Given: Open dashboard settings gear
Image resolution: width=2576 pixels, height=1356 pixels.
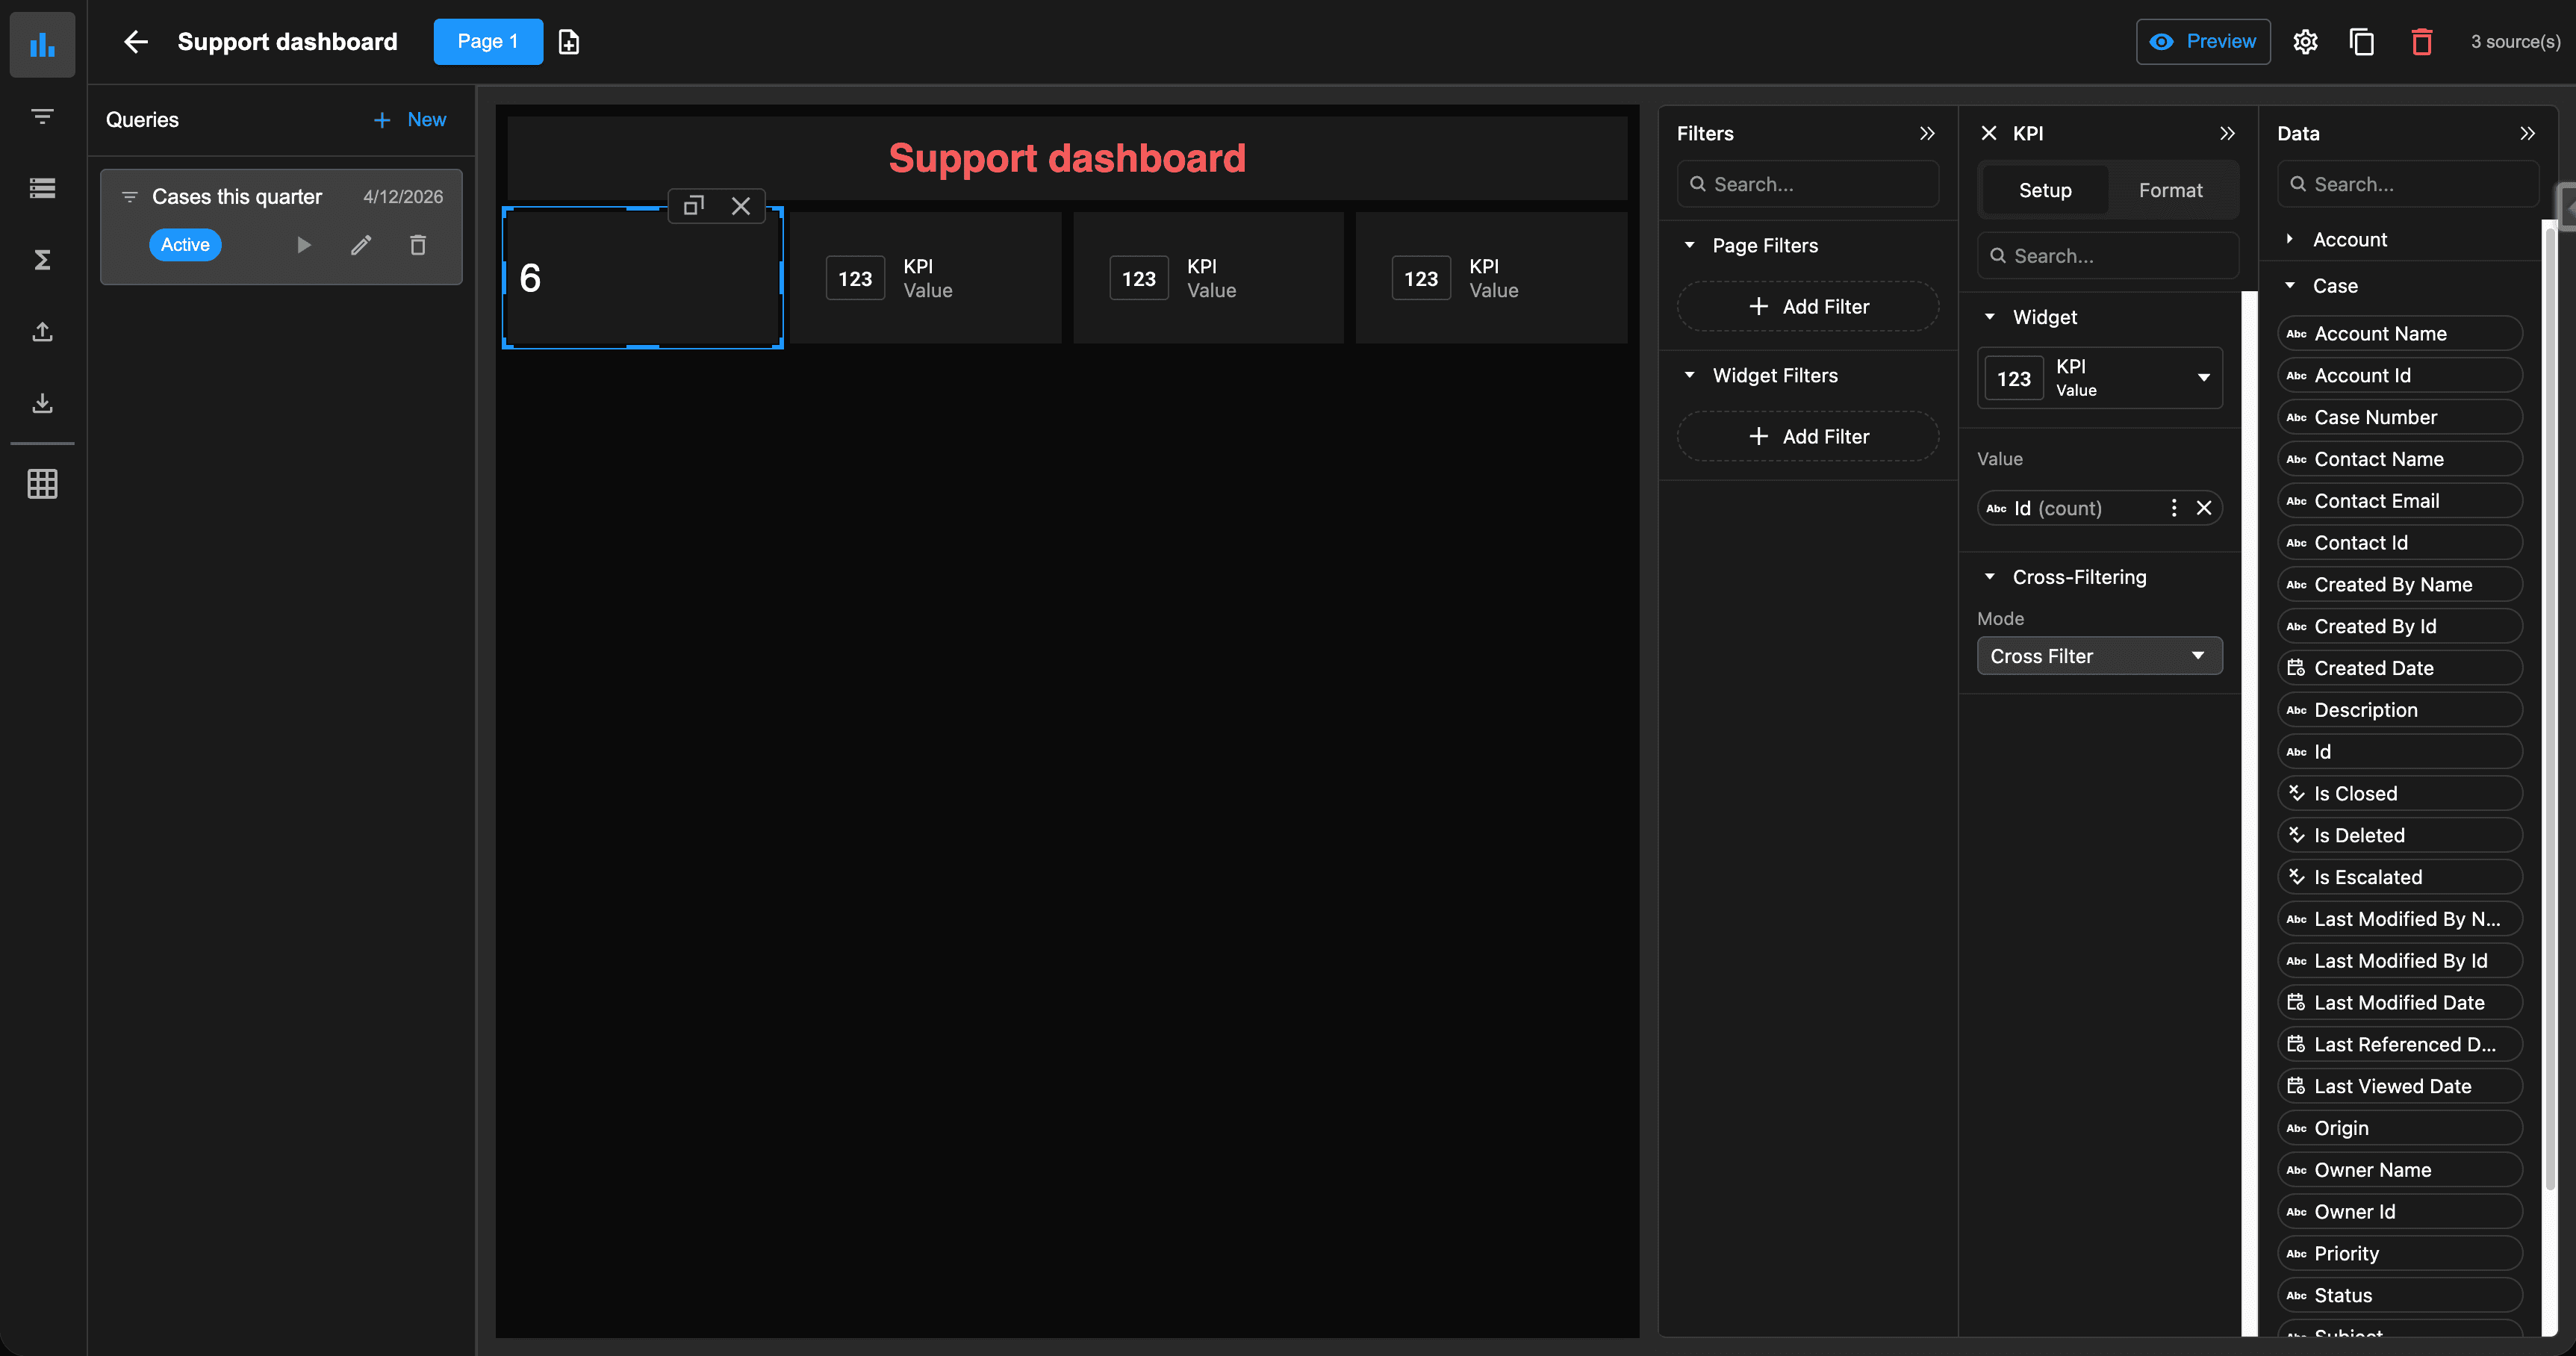Looking at the screenshot, I should click(2305, 42).
